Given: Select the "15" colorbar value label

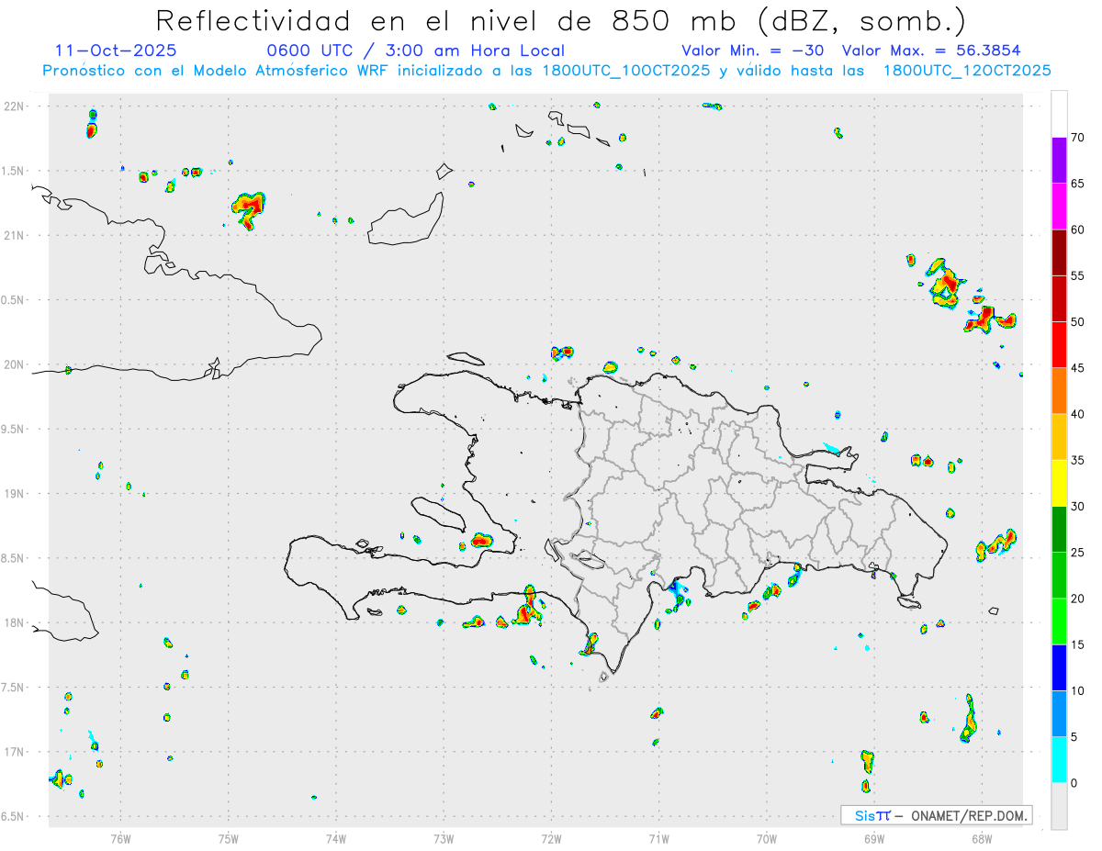Looking at the screenshot, I should point(1077,644).
